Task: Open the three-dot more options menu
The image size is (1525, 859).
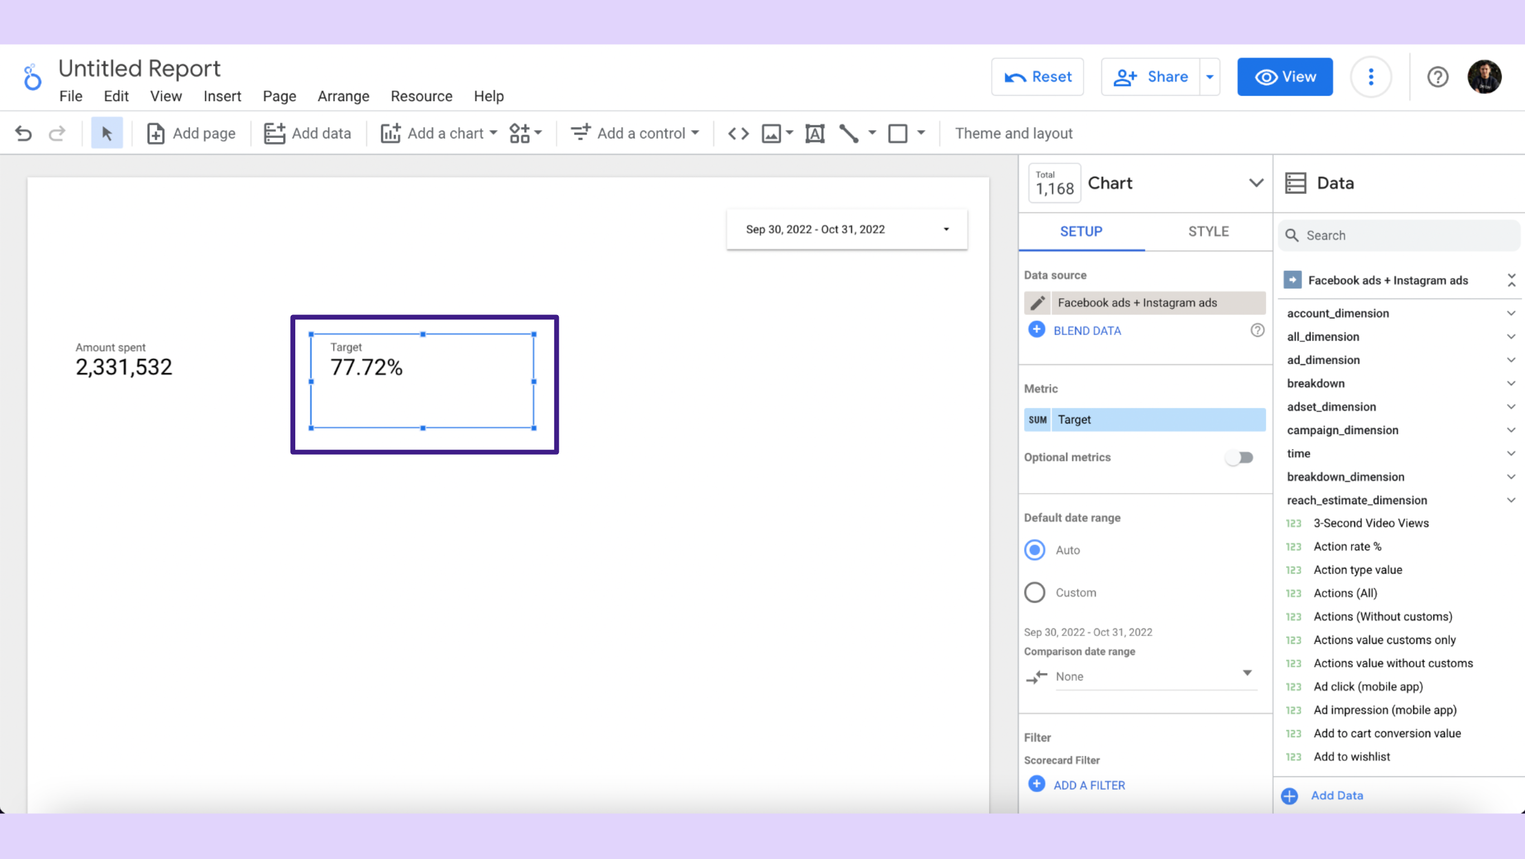Action: (1371, 77)
